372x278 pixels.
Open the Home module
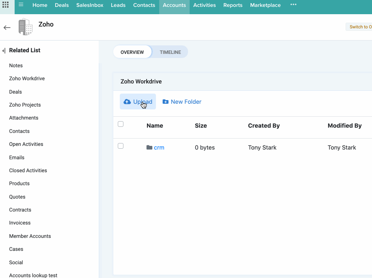[x=40, y=5]
